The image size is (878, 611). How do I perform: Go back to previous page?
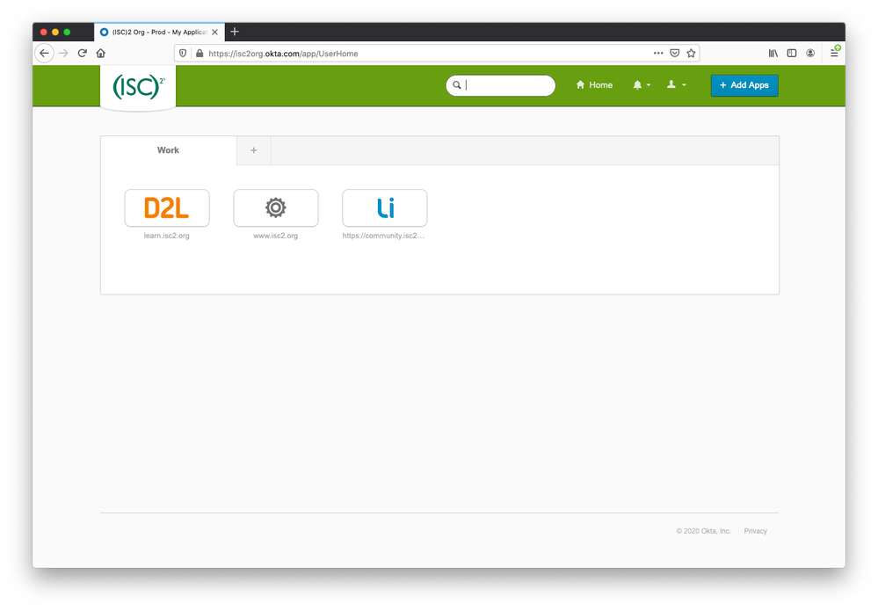coord(44,54)
